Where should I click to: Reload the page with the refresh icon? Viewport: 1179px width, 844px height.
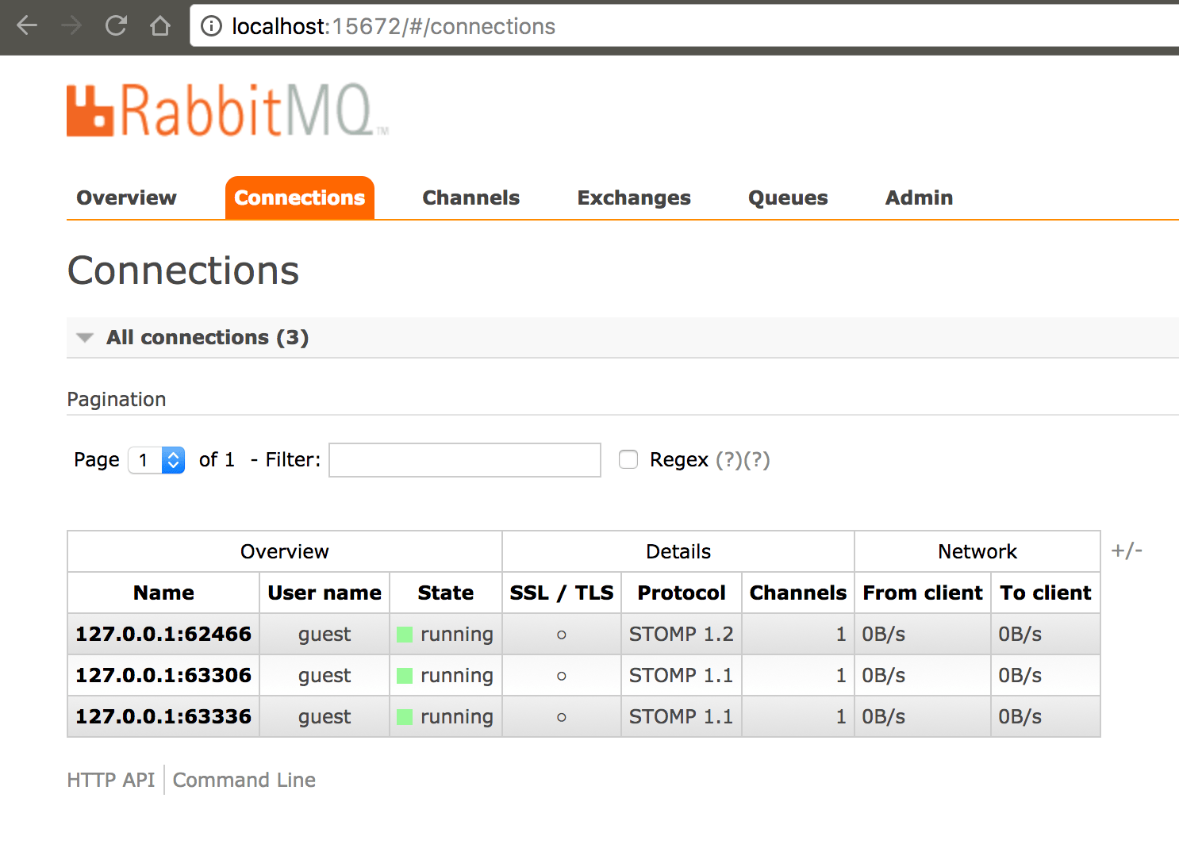[116, 26]
